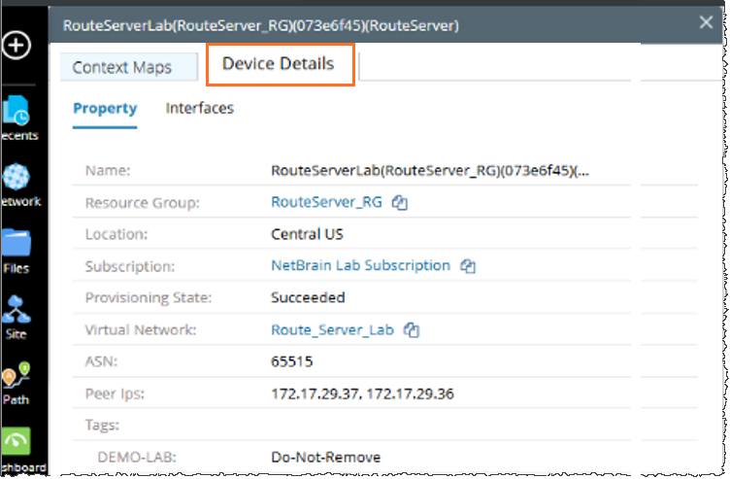Screen dimensions: 730x479
Task: Click the plus add-new icon in sidebar
Action: [x=18, y=46]
